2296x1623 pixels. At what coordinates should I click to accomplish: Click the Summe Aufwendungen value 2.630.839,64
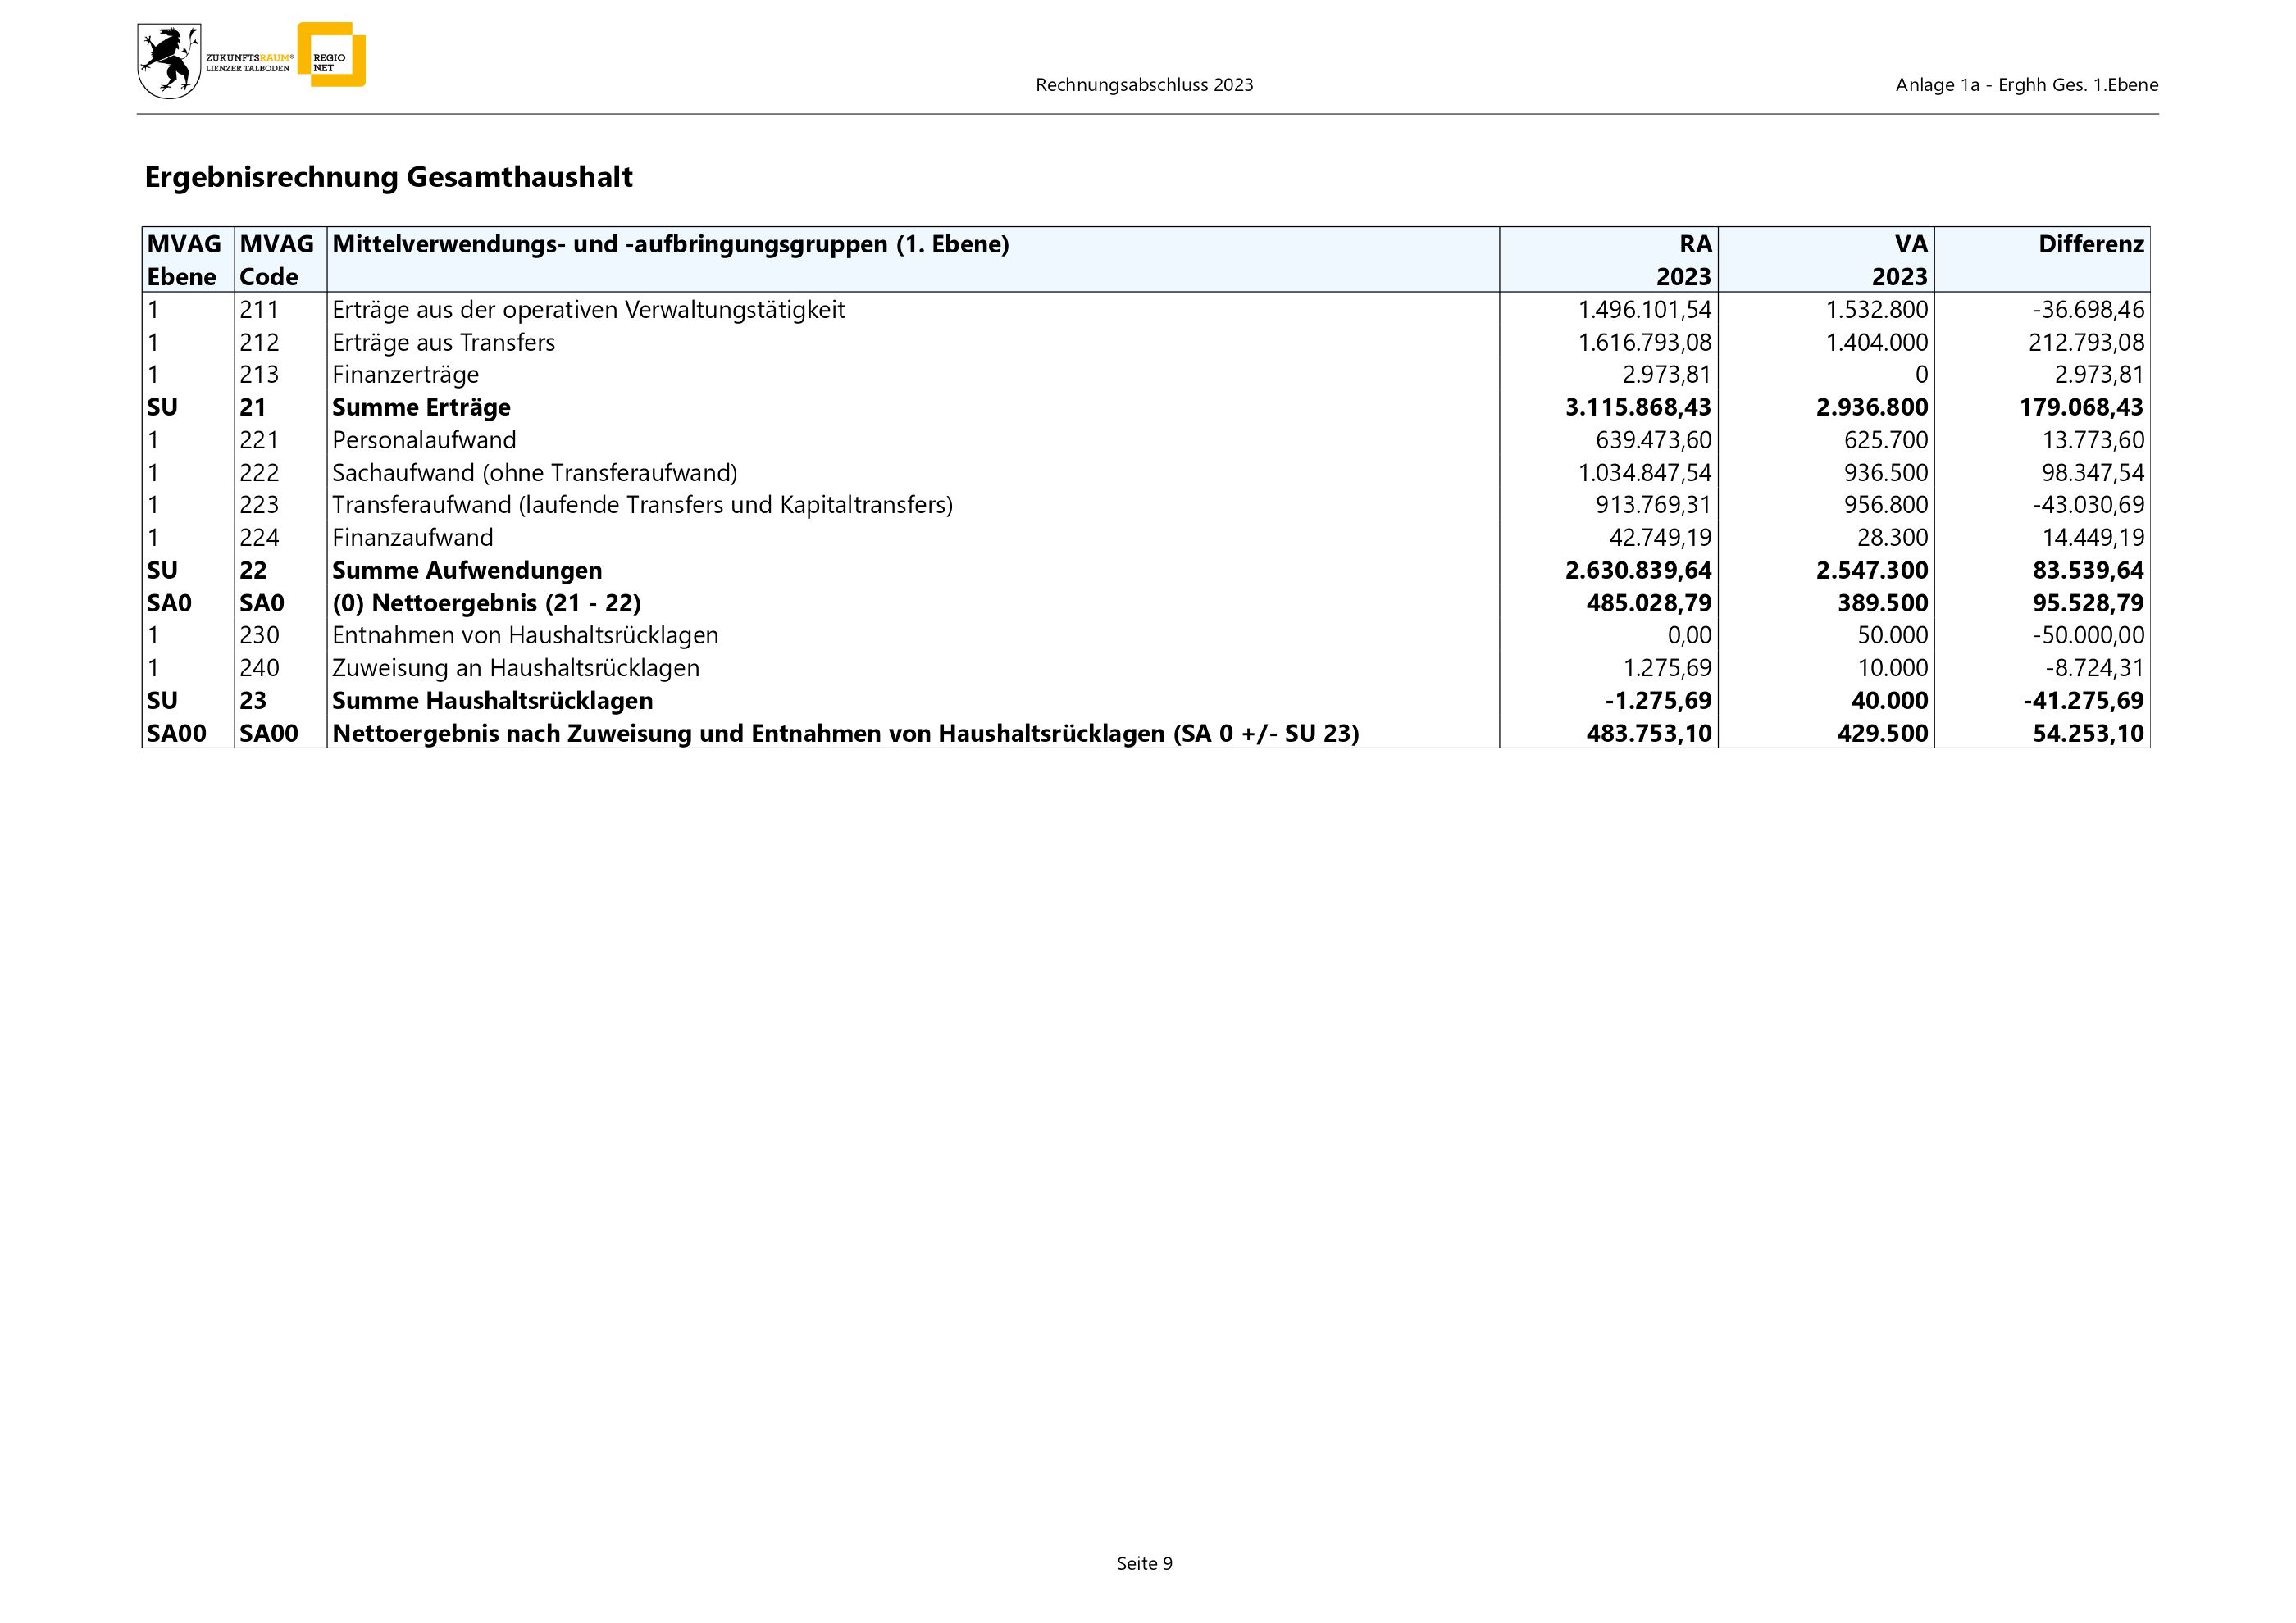(1638, 571)
